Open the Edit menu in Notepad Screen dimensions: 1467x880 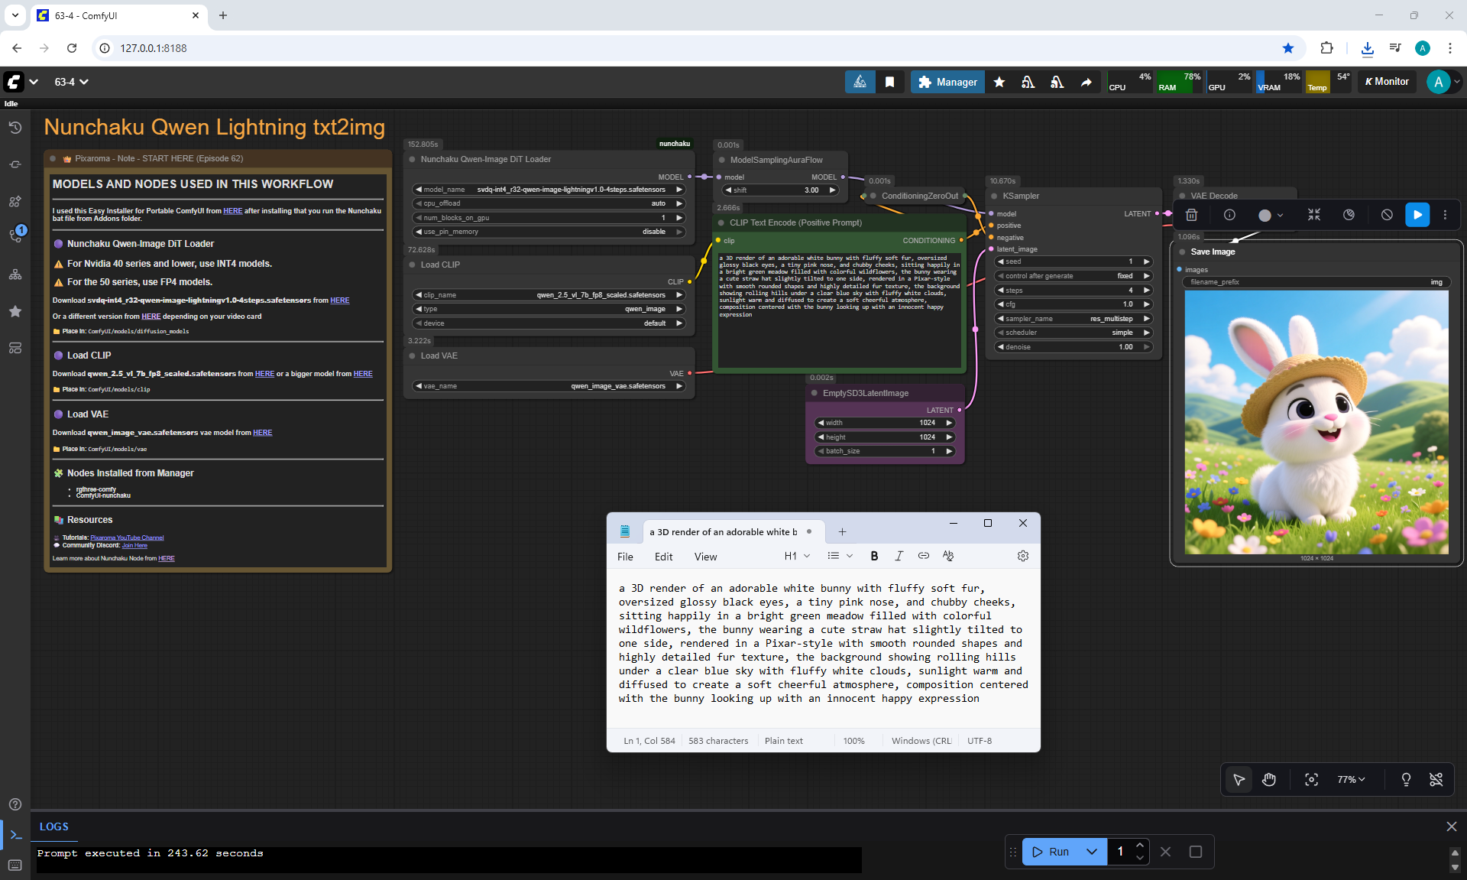663,557
